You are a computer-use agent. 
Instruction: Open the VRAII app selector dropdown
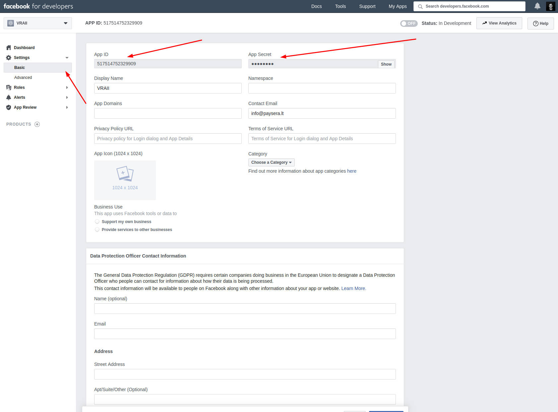[38, 23]
